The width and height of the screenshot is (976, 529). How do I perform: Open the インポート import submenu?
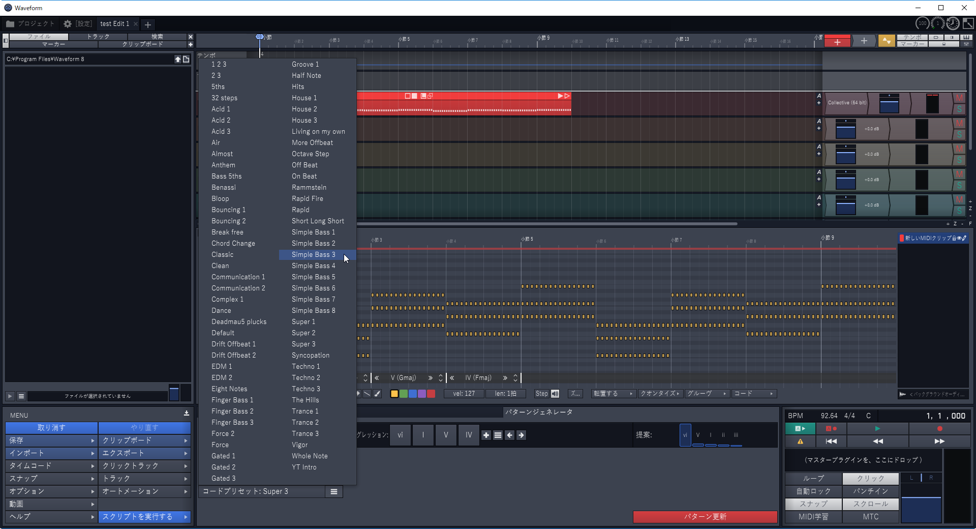(x=51, y=453)
